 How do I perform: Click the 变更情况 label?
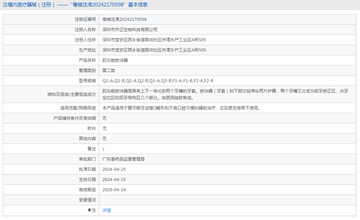click(x=87, y=200)
